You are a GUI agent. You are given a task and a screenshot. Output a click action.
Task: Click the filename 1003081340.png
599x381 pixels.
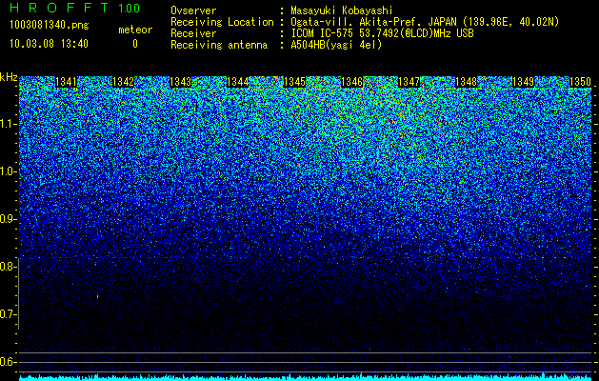click(50, 26)
